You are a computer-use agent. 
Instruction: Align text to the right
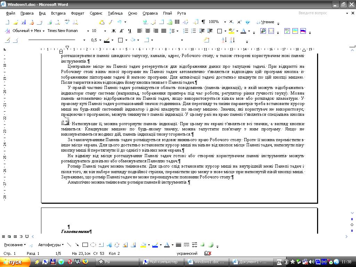[155, 31]
